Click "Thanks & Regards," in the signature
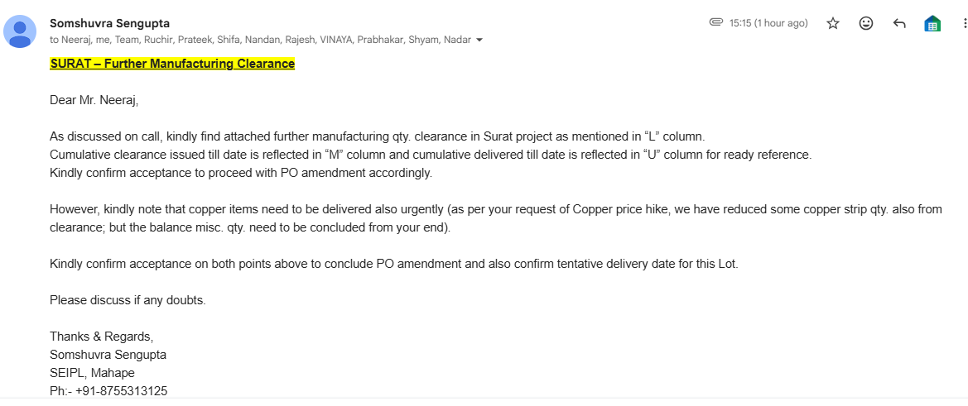The image size is (968, 406). click(x=101, y=337)
